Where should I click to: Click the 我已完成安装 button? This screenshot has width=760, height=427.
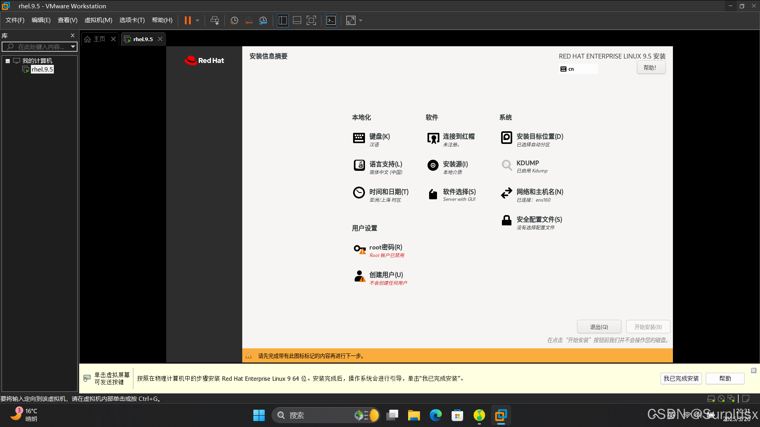click(681, 378)
